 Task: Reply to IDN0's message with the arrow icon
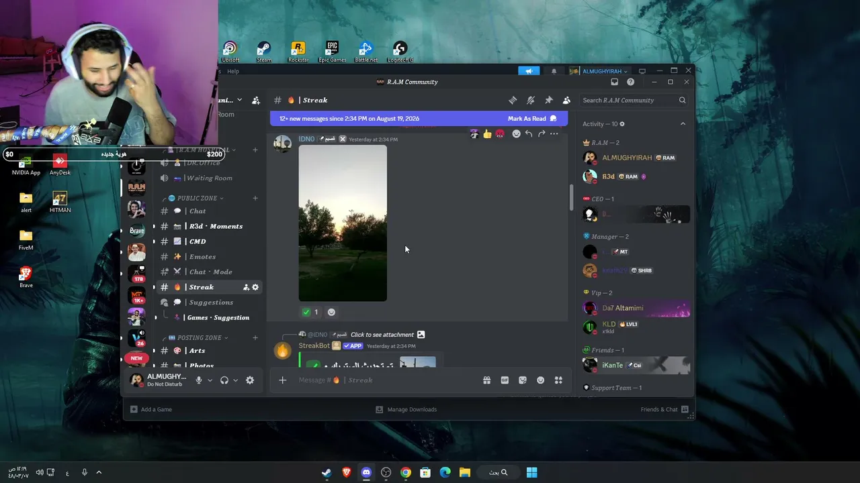(529, 134)
